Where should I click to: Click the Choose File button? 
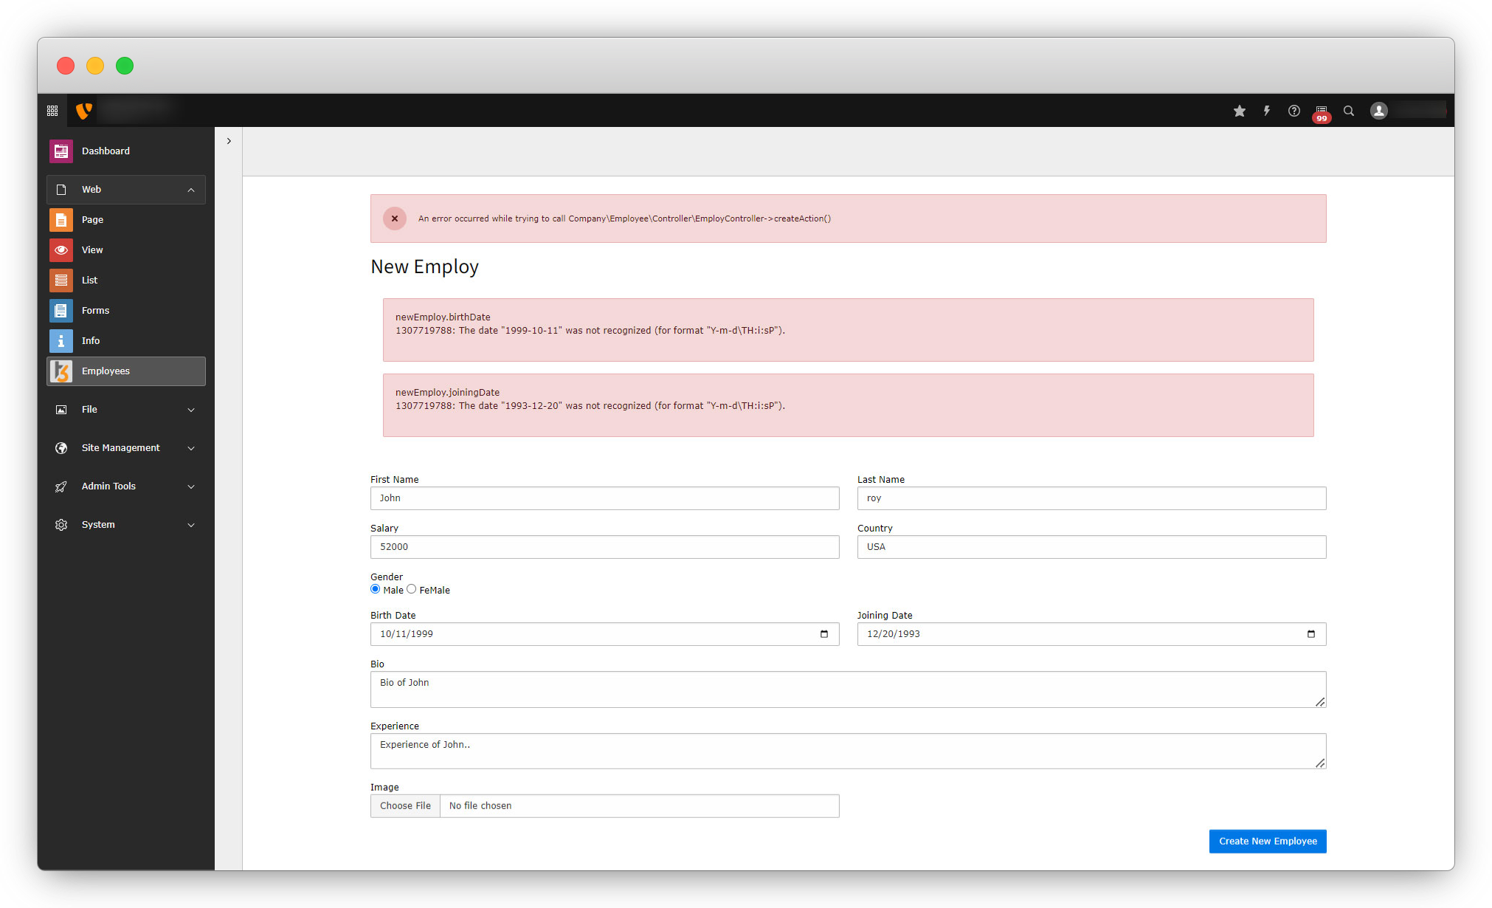(405, 806)
